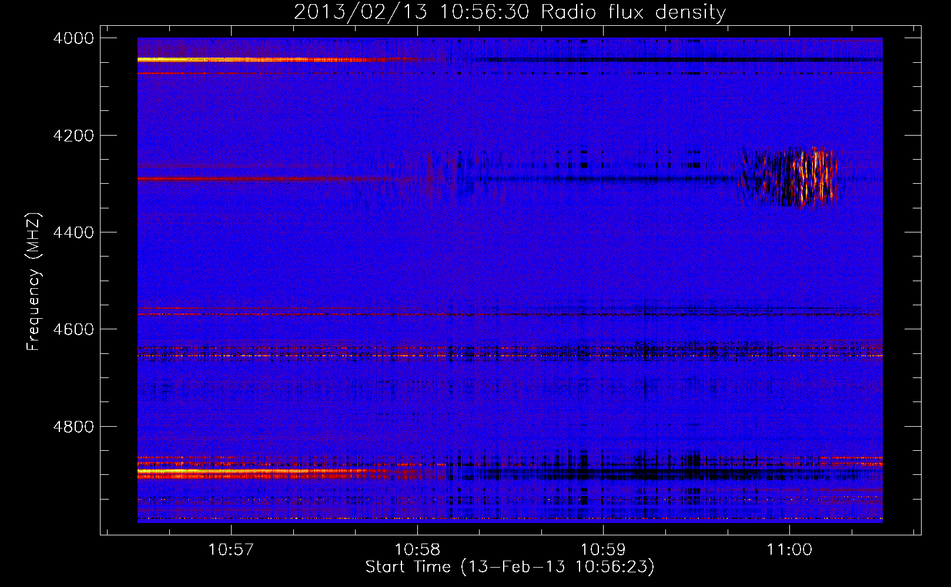Click the "Start Time (13-Feb-13 10:56:23)" axis title
The image size is (951, 587).
(x=510, y=567)
